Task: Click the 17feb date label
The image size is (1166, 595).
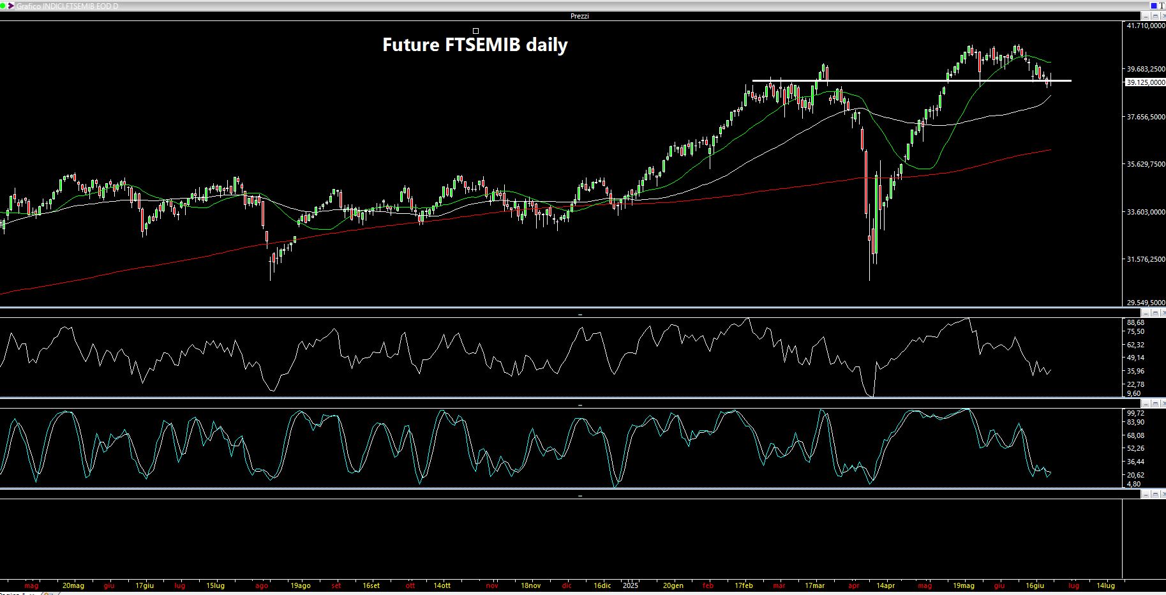Action: [744, 585]
